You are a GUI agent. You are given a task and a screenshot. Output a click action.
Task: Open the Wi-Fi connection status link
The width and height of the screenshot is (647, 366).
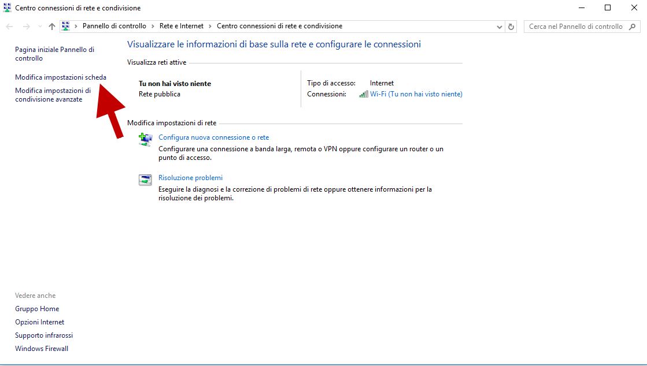416,94
